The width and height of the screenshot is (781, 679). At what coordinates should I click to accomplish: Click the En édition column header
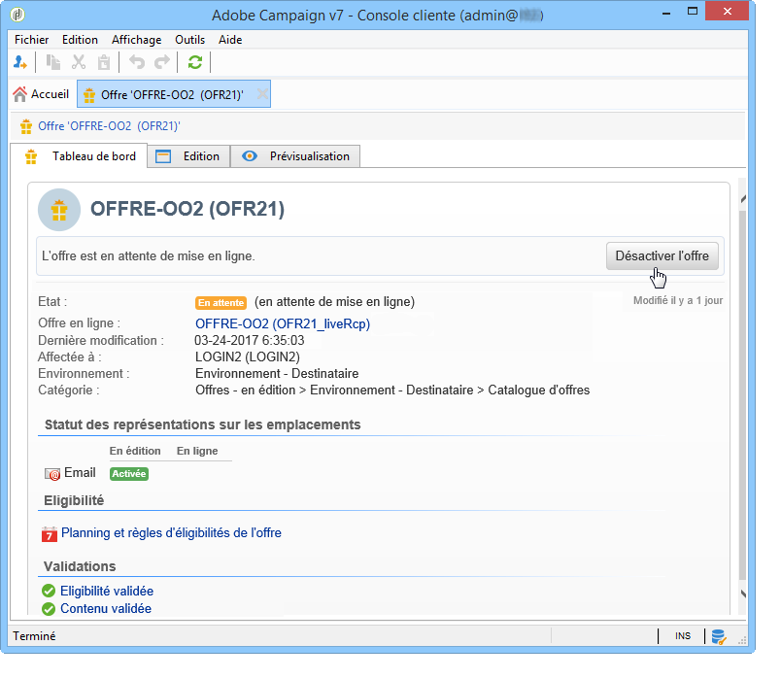[x=135, y=451]
